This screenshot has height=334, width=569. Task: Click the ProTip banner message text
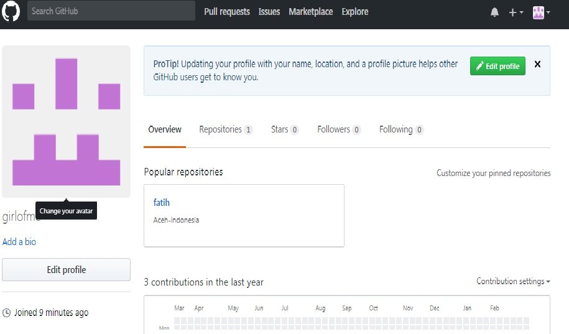click(305, 70)
